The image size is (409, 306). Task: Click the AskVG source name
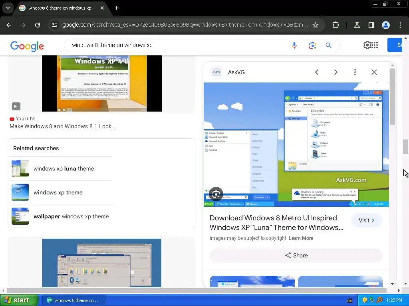(x=236, y=72)
